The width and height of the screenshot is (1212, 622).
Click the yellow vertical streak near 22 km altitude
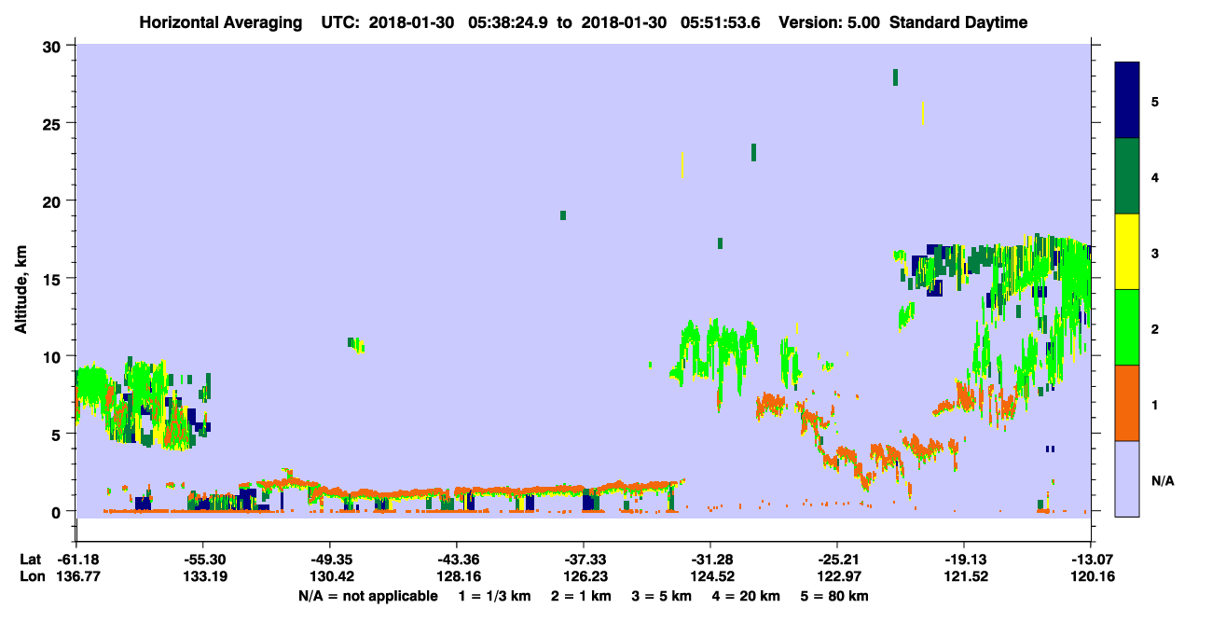pos(682,165)
